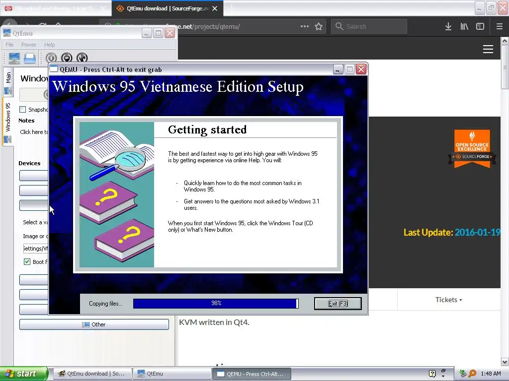Switch to the Windows 95 vertical tab in QtEmu
The height and width of the screenshot is (381, 509).
click(8, 122)
